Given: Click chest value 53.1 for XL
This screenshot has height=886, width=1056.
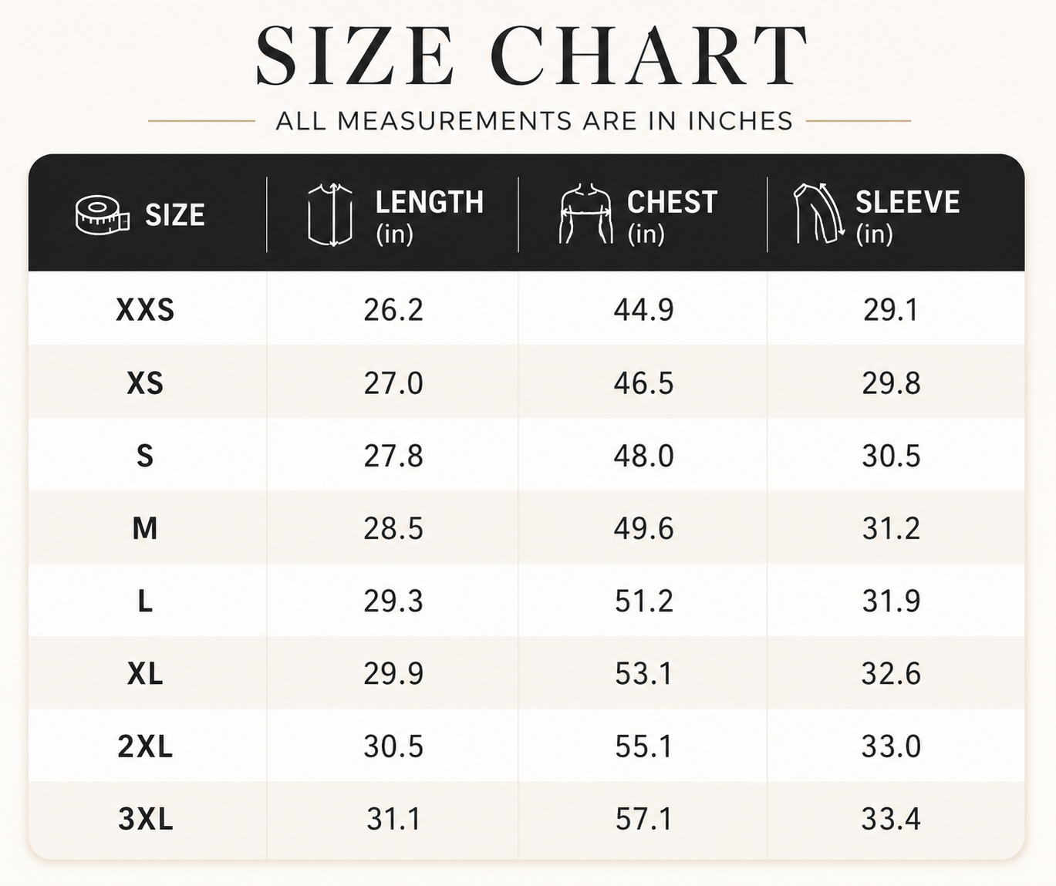Looking at the screenshot, I should [x=643, y=674].
